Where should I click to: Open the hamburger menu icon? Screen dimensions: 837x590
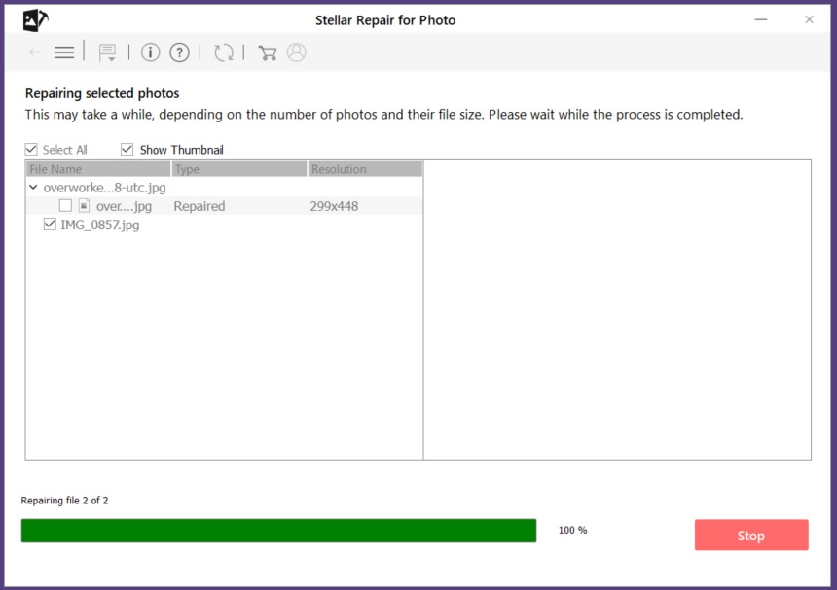(x=64, y=52)
